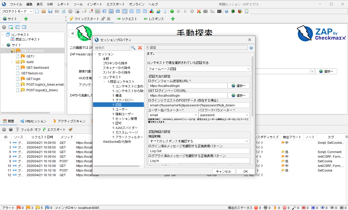Open the email username parameter dropdown
The height and width of the screenshot is (210, 348).
pyautogui.click(x=173, y=115)
